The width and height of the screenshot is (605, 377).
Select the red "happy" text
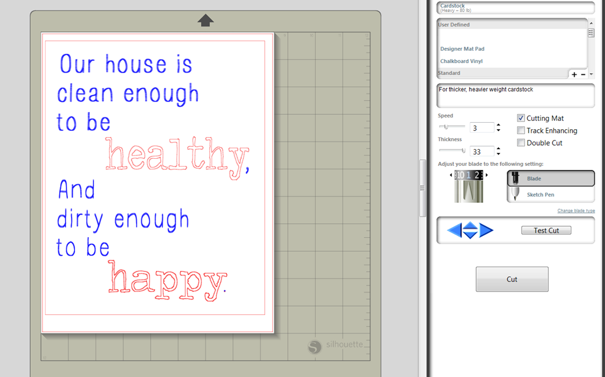[x=167, y=280]
